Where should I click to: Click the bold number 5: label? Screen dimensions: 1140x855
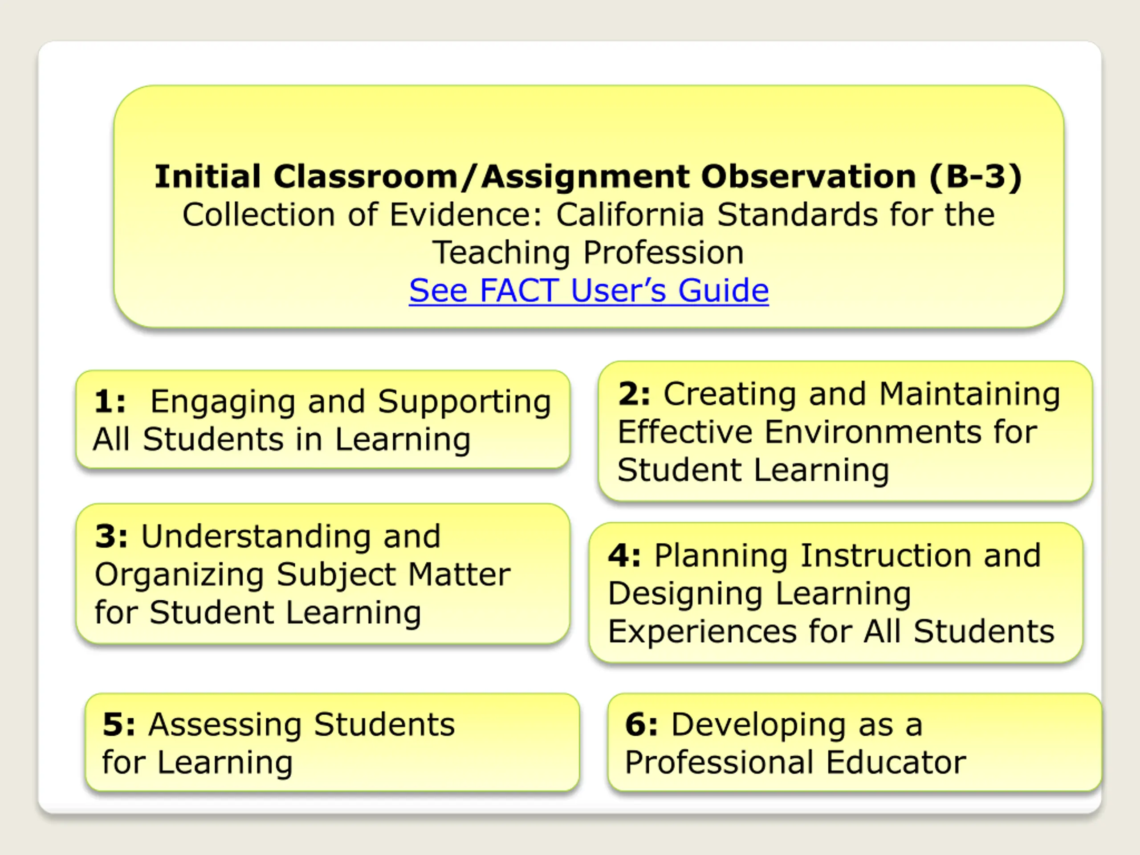(119, 725)
